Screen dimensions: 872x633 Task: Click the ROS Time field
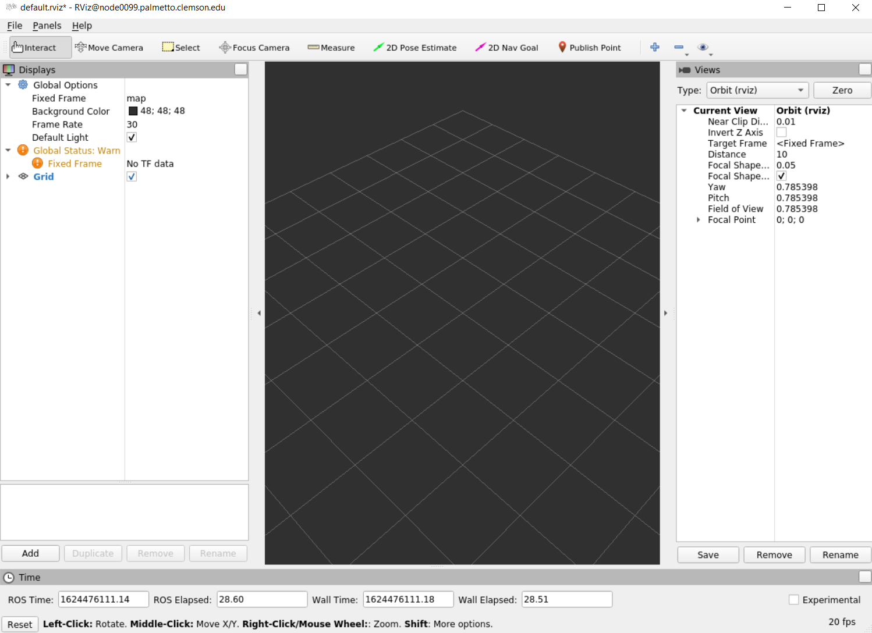coord(104,599)
